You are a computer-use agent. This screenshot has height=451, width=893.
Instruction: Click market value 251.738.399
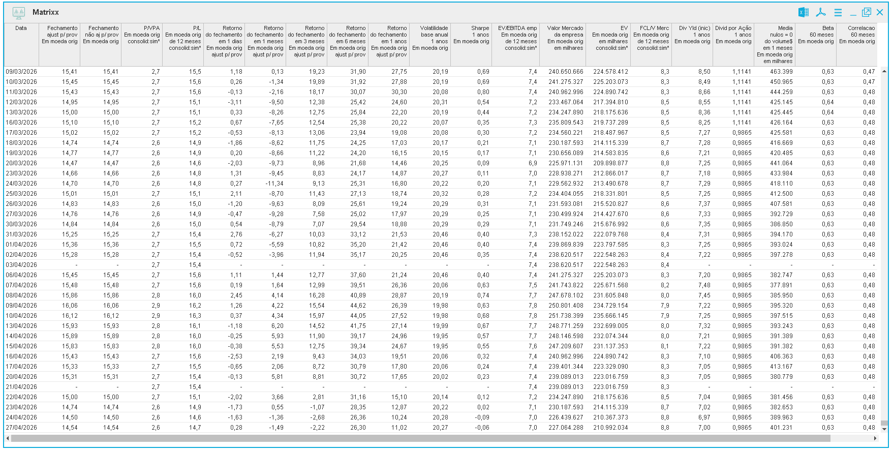coord(566,316)
